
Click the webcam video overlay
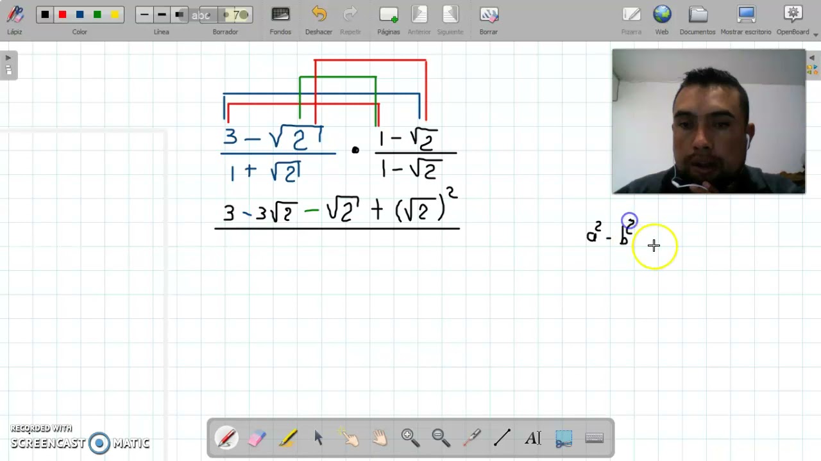pos(709,121)
